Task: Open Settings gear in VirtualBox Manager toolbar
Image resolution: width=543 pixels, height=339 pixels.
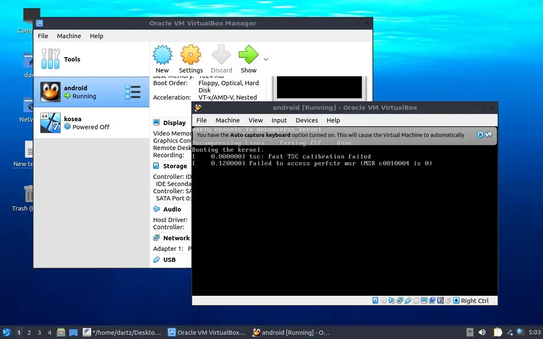Action: 190,55
